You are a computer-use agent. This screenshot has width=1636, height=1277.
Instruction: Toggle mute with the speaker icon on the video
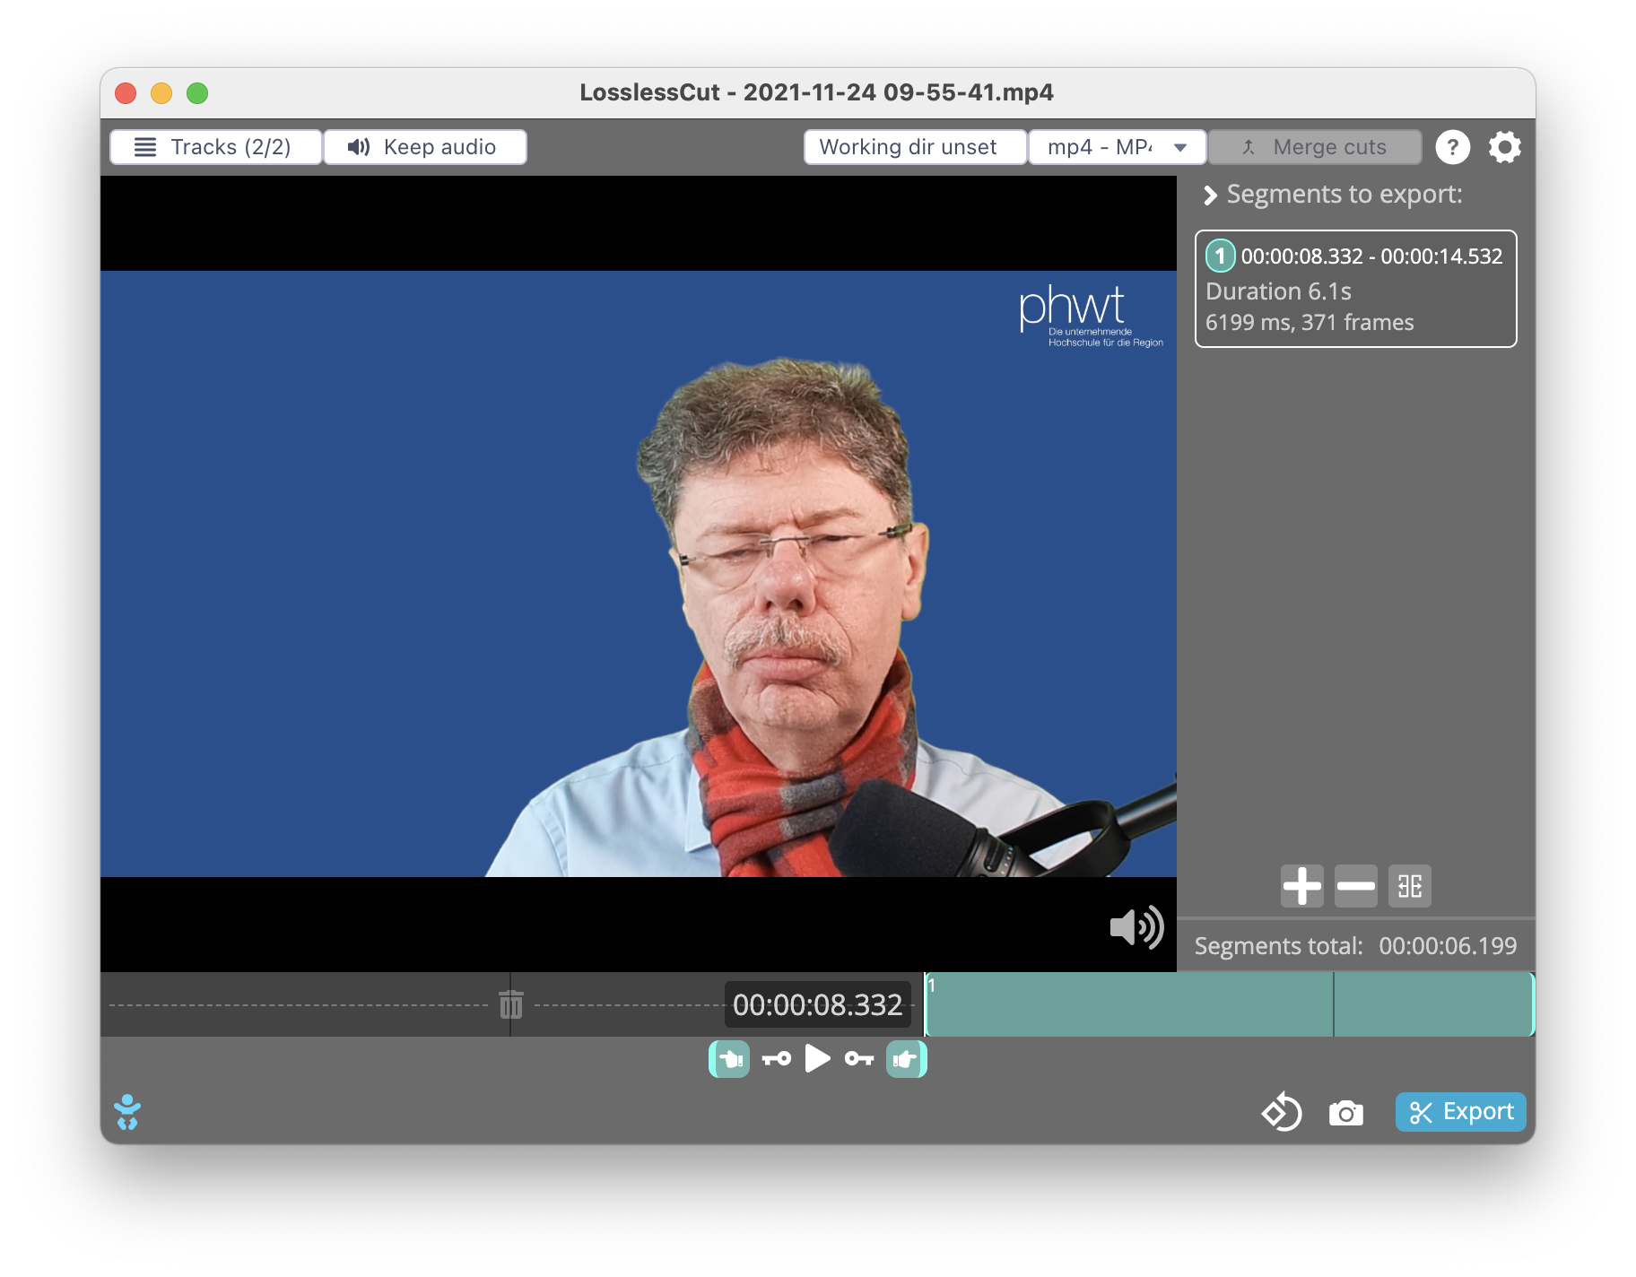[x=1136, y=927]
